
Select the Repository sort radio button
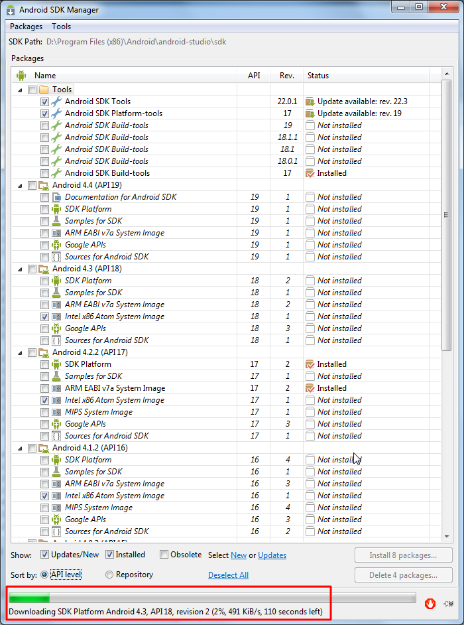pyautogui.click(x=109, y=575)
